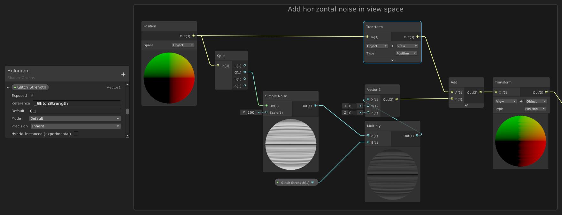562x215 pixels.
Task: Edit the Default value 0.1 field
Action: pyautogui.click(x=75, y=111)
